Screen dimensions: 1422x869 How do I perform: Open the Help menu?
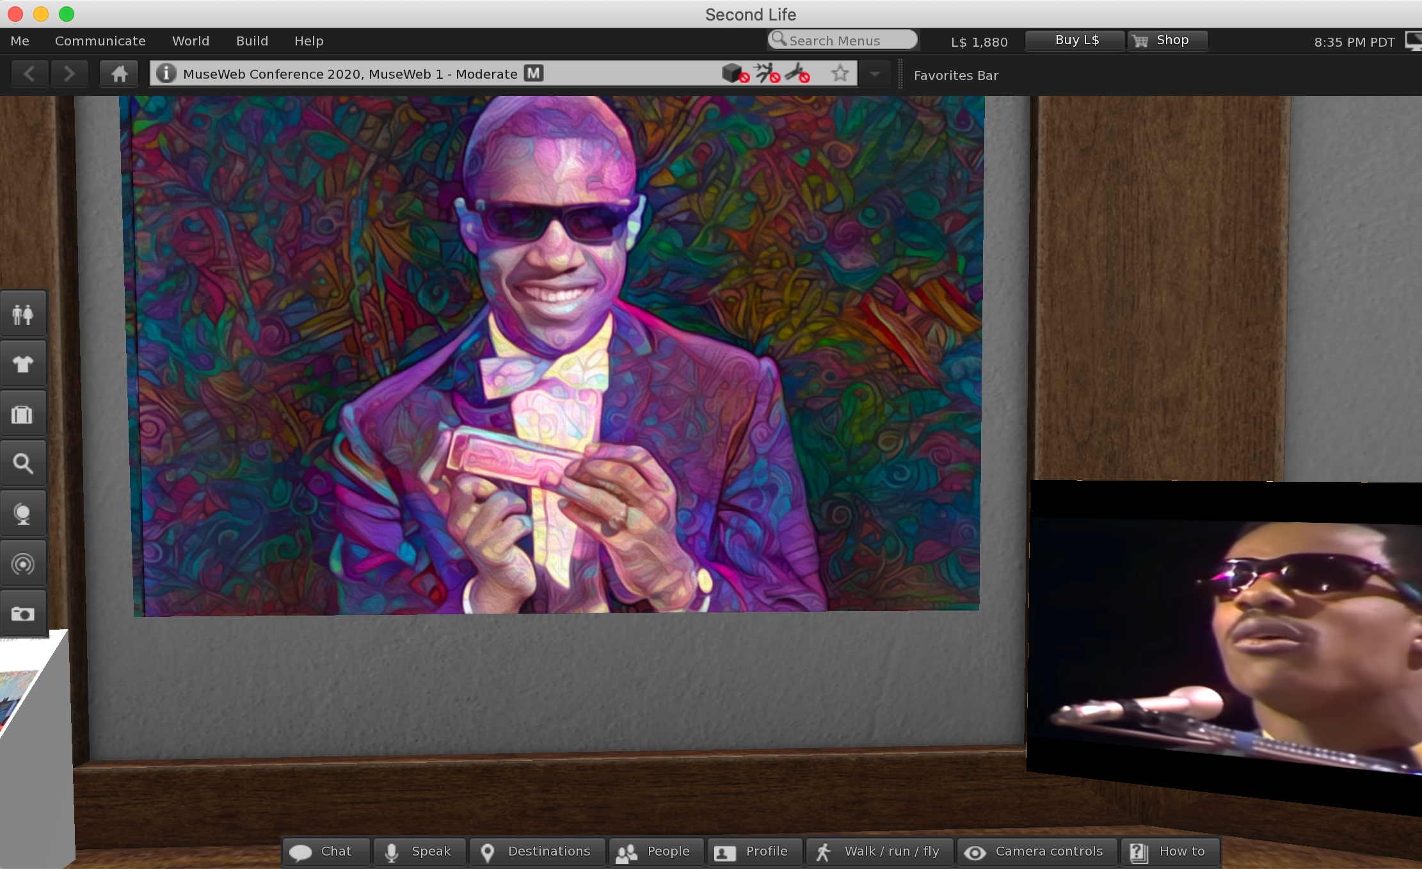(309, 41)
